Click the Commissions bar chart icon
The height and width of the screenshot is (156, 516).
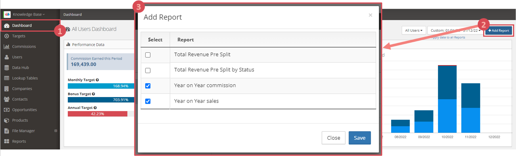pos(7,47)
